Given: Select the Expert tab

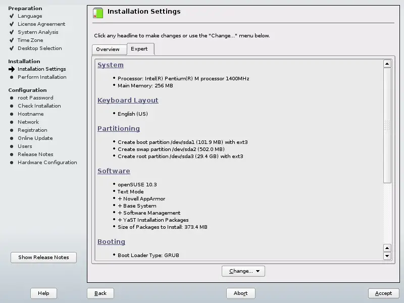Looking at the screenshot, I should click(140, 48).
